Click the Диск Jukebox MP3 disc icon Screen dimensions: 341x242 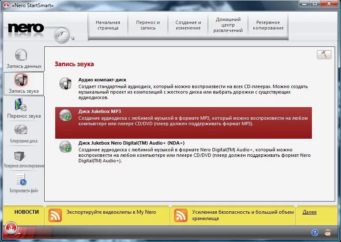(x=65, y=115)
